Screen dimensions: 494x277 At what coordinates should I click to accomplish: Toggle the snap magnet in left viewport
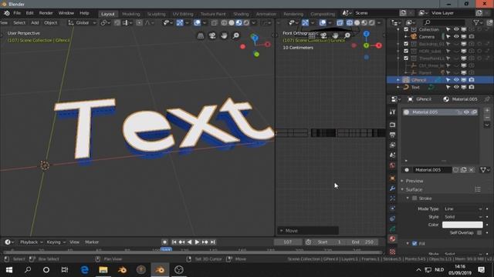point(117,22)
